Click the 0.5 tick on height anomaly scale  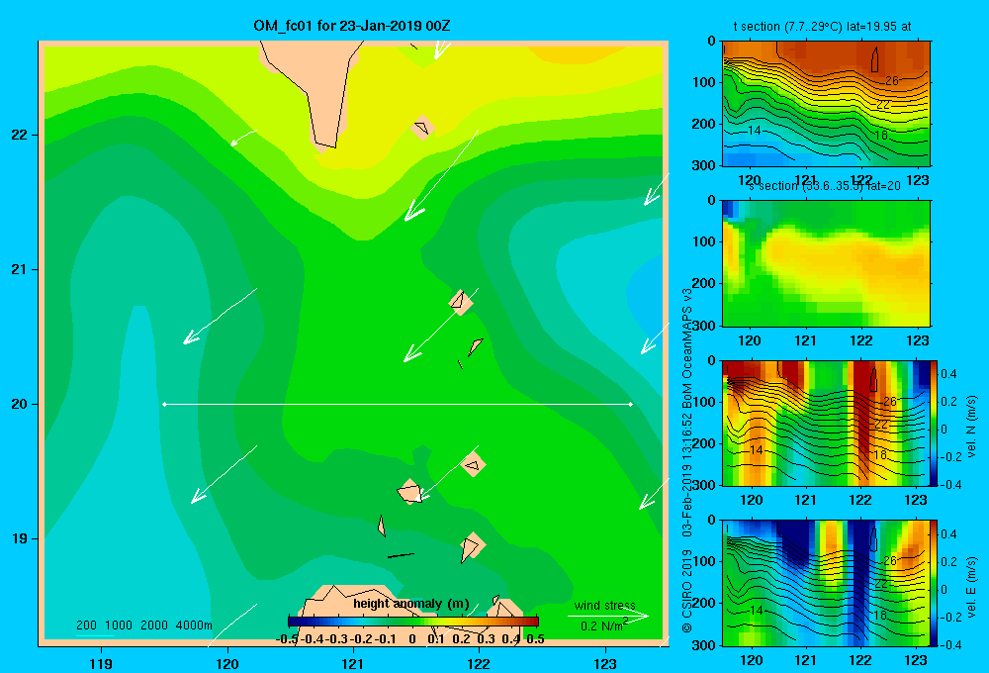pyautogui.click(x=535, y=639)
